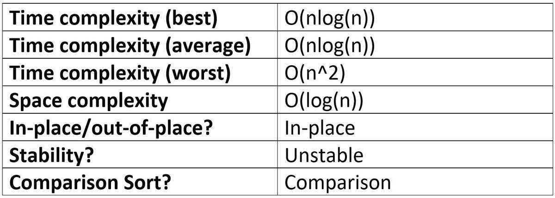Select the O(log(n)) value cell
The height and width of the screenshot is (198, 555).
[413, 101]
